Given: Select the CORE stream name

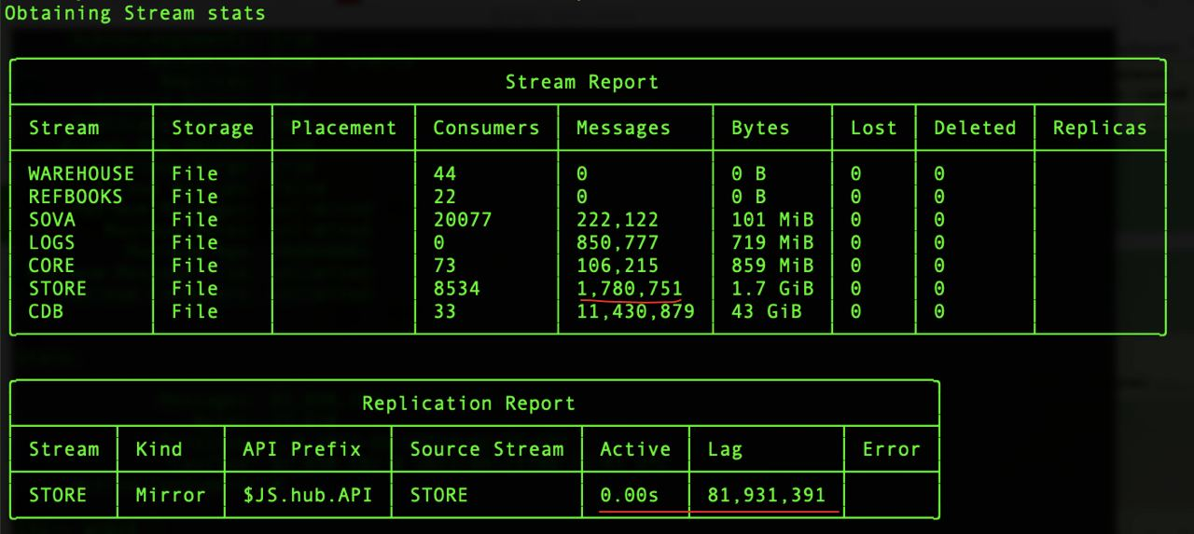Looking at the screenshot, I should point(52,266).
